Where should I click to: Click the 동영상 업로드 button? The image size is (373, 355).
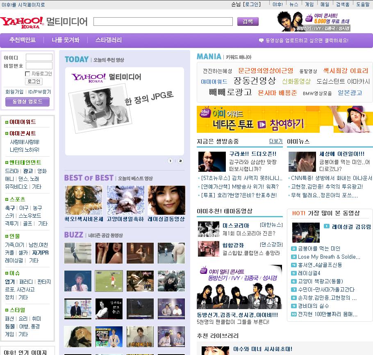(27, 102)
